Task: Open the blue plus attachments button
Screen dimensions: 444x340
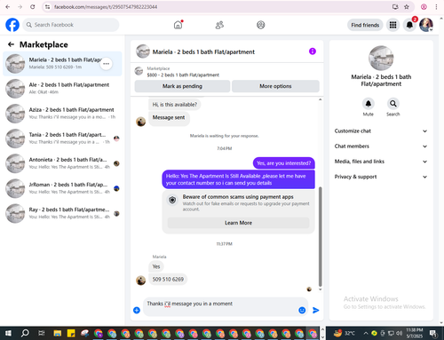Action: click(137, 310)
